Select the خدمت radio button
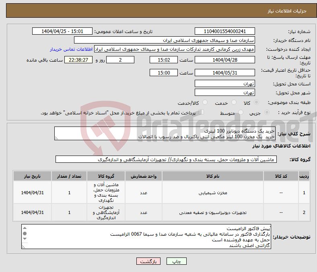Viewport: 317px width, 272px height. tap(234, 102)
